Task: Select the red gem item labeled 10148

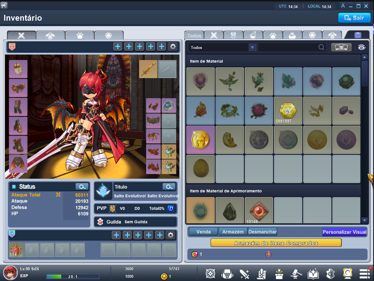Action: 259,210
